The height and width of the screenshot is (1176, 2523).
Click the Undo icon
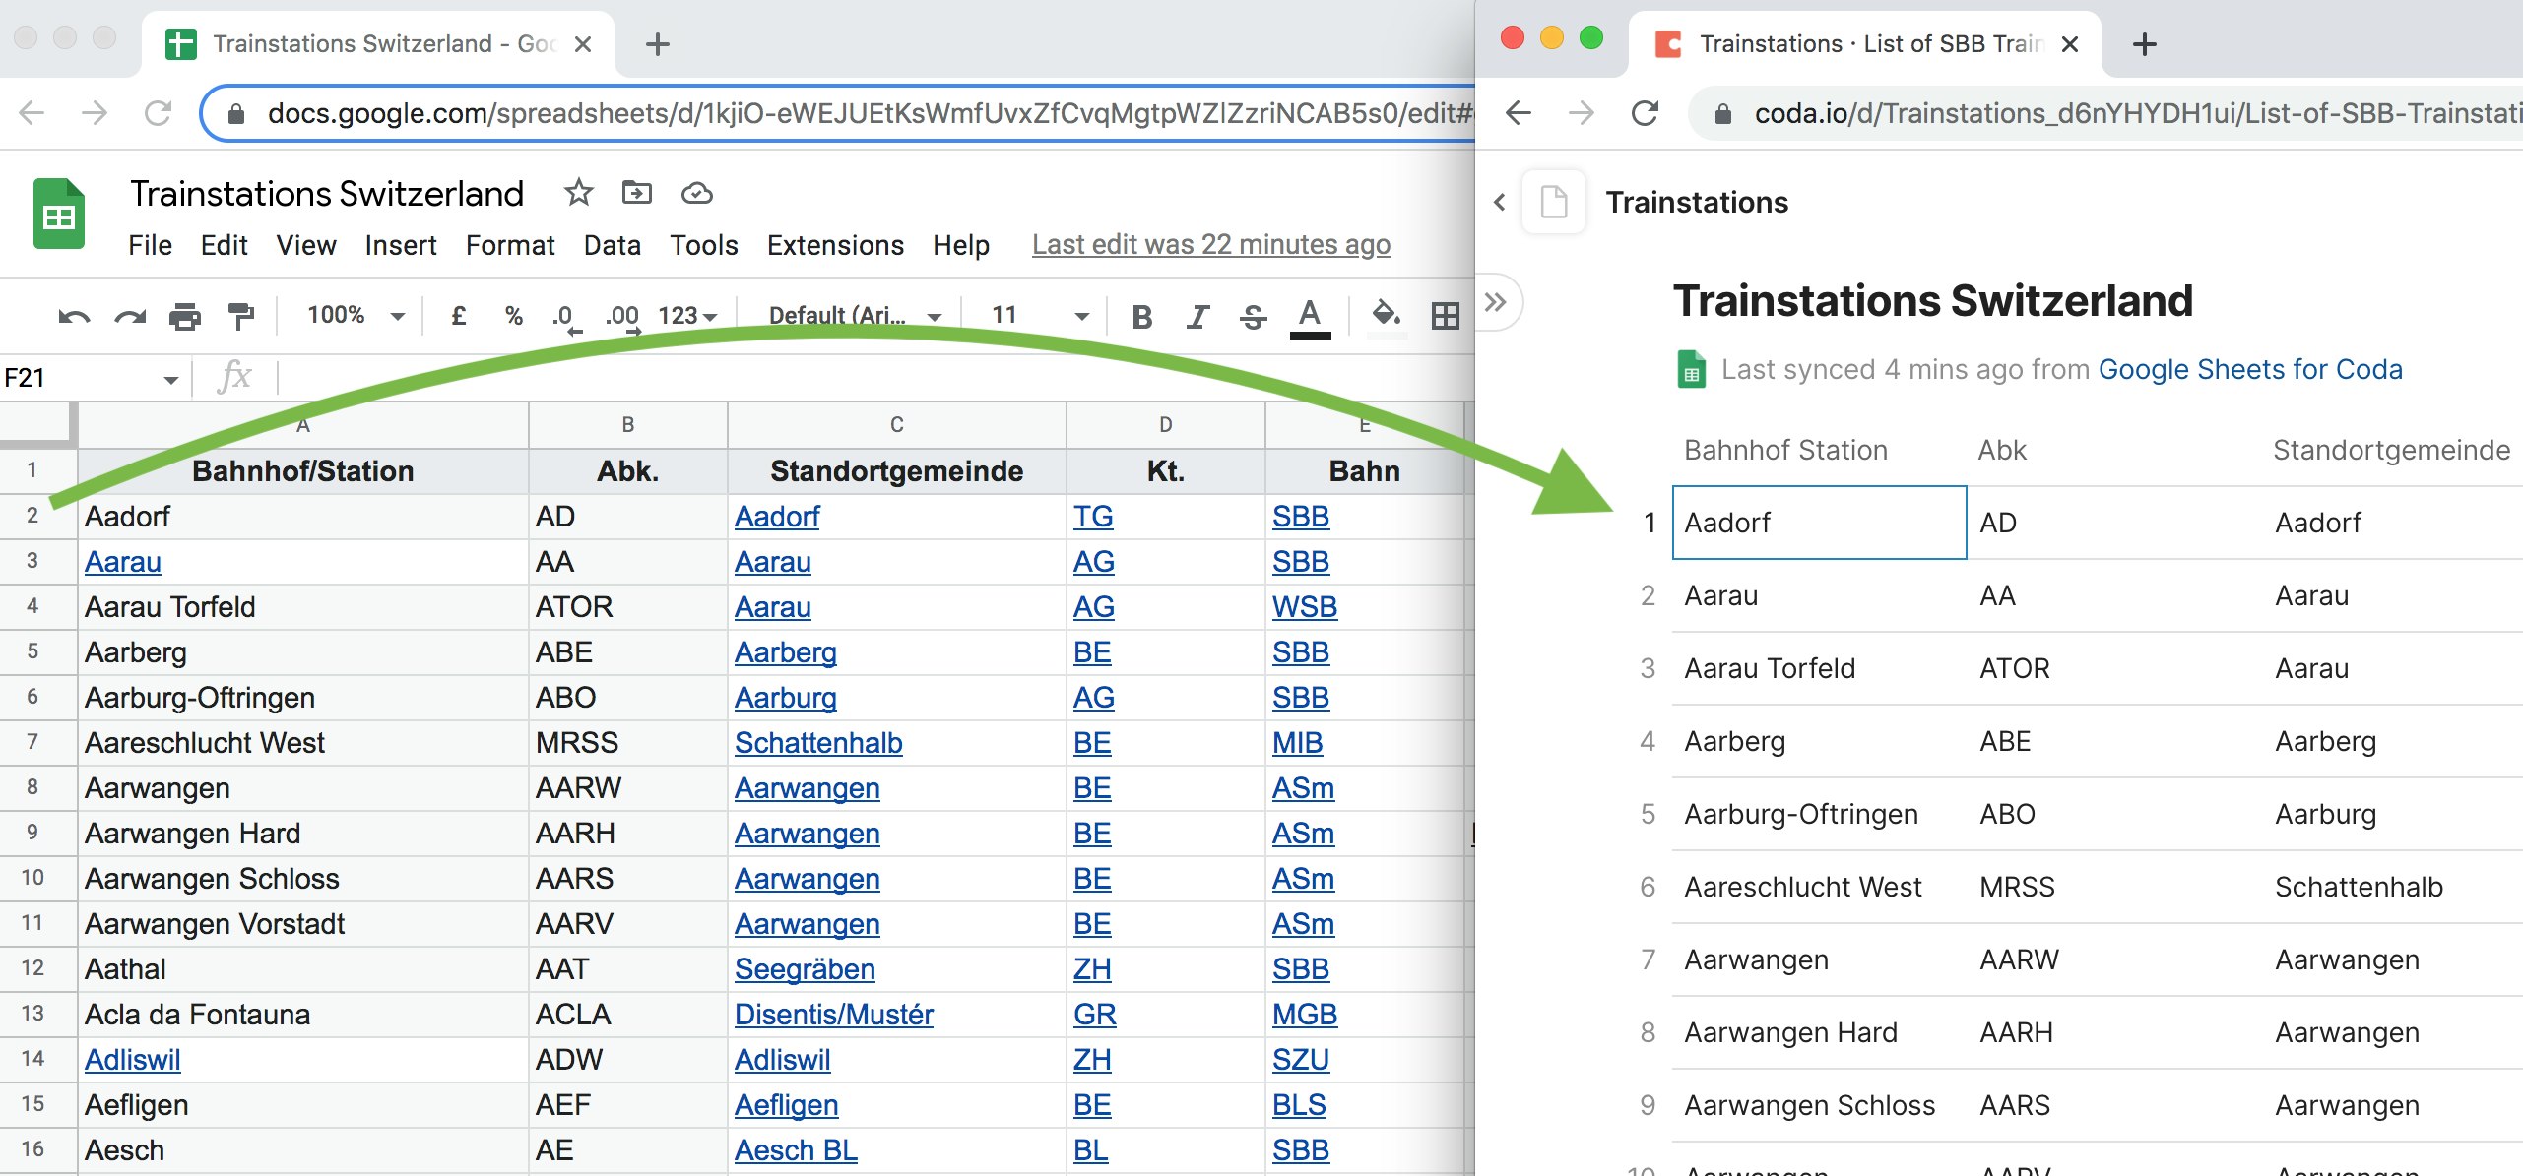tap(73, 315)
